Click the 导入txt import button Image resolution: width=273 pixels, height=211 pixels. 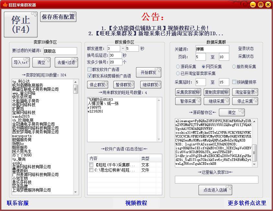[21, 62]
